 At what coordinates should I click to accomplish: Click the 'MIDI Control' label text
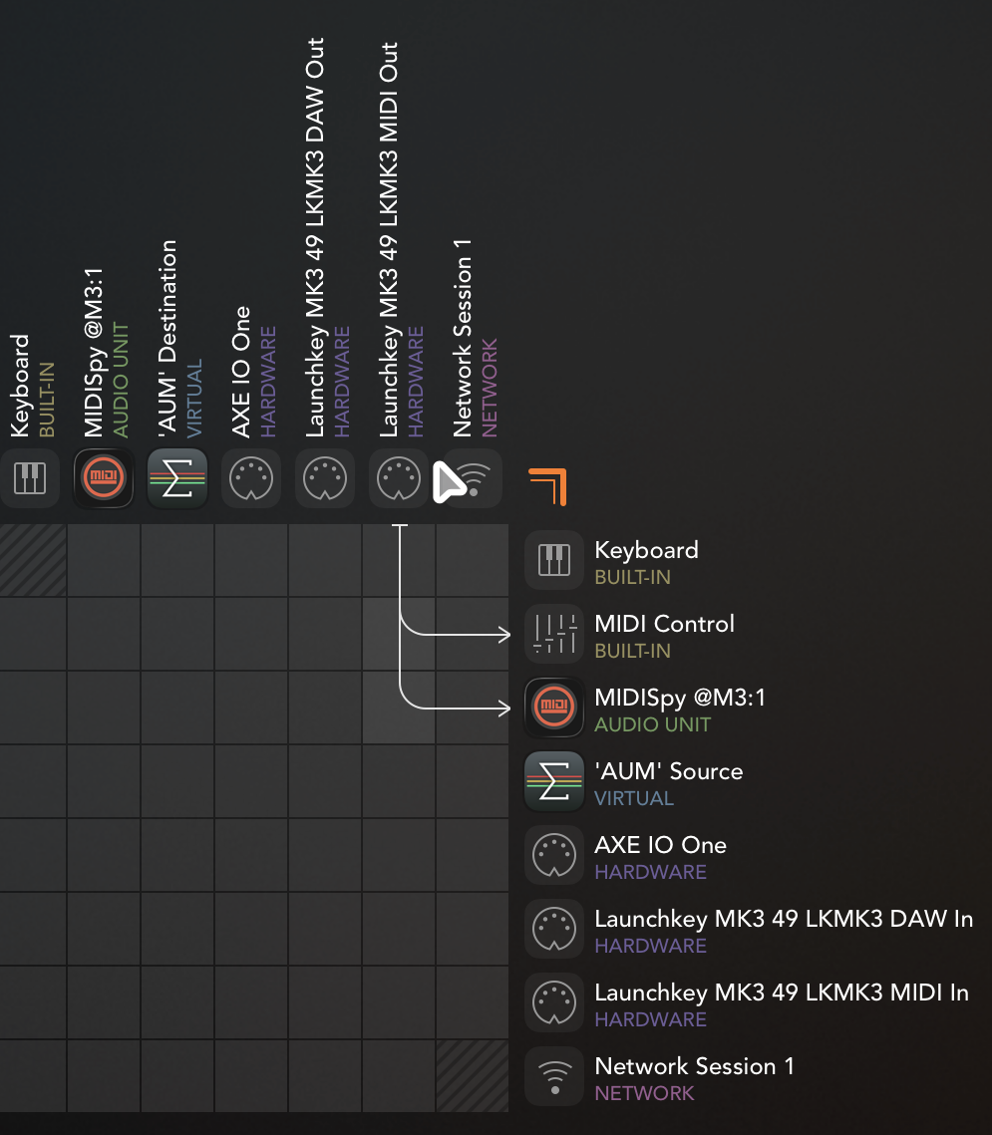pyautogui.click(x=664, y=624)
